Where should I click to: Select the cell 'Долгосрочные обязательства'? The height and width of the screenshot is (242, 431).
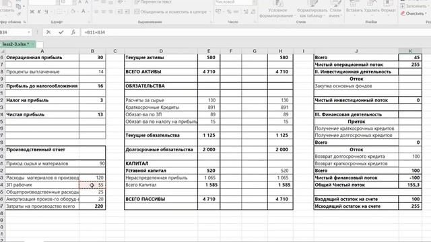[161, 149]
